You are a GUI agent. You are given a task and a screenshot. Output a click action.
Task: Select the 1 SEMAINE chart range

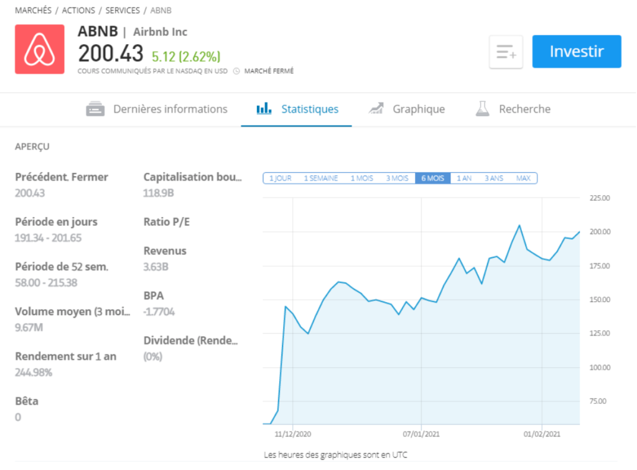pyautogui.click(x=321, y=178)
